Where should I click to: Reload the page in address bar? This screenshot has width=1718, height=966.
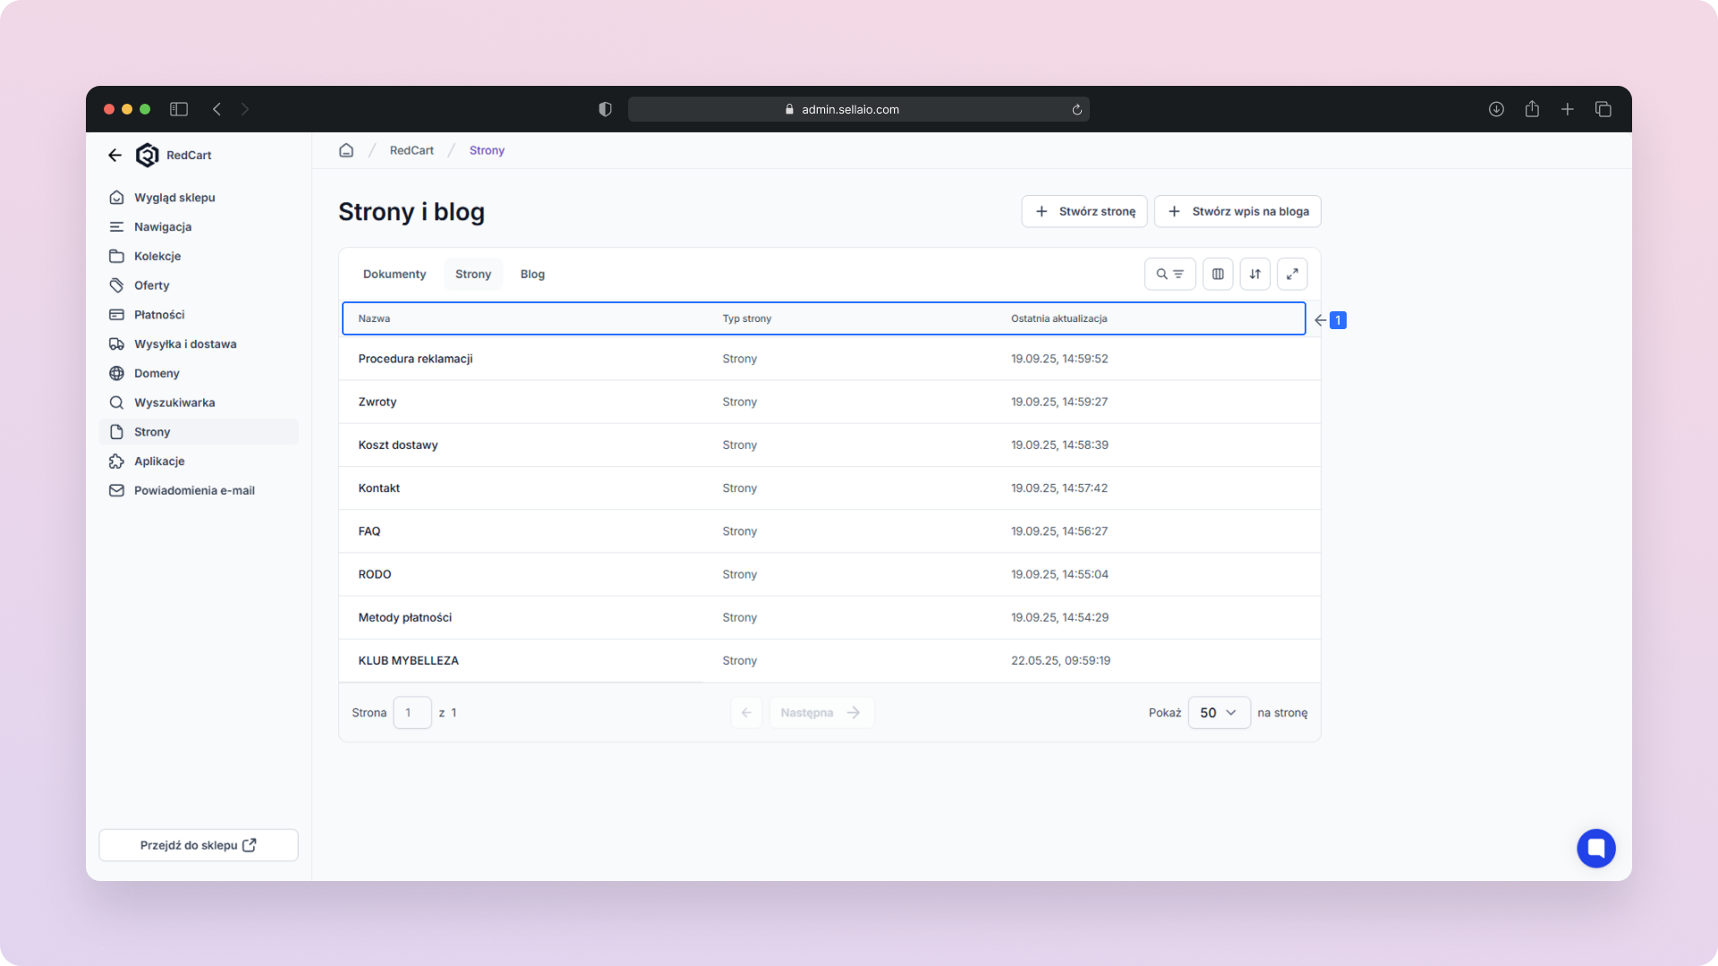pos(1076,109)
